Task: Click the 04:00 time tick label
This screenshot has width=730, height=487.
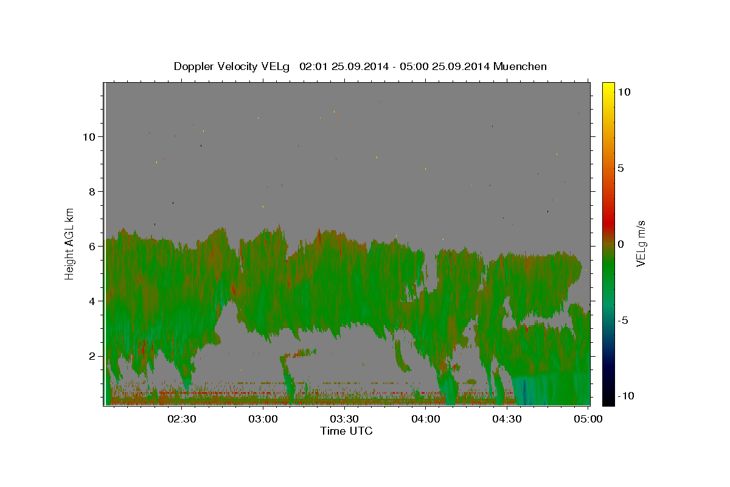Action: (x=426, y=419)
